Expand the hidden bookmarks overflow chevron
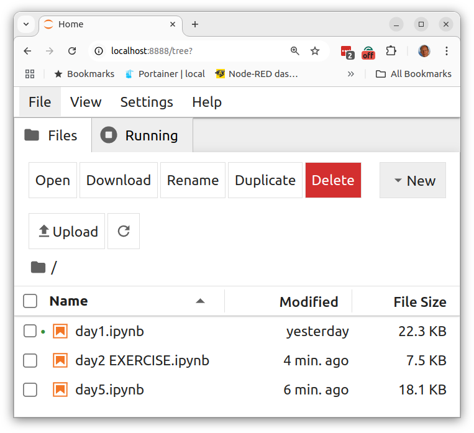 (x=350, y=74)
